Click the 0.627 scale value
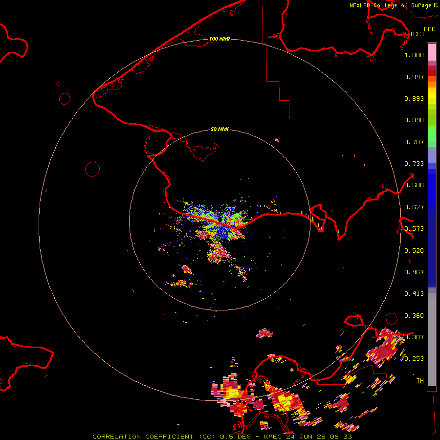Viewport: 440px width, 440px height. (x=414, y=207)
